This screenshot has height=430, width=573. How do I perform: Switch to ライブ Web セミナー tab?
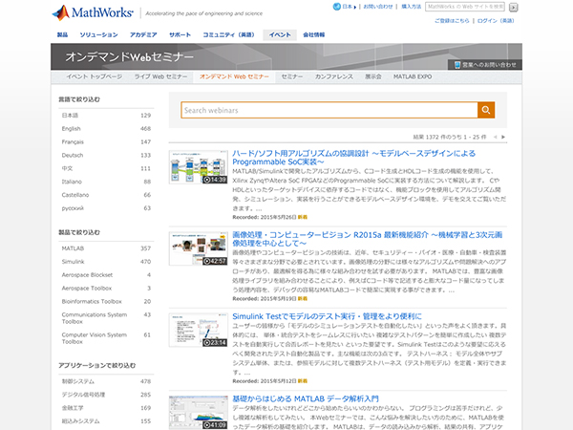point(160,76)
